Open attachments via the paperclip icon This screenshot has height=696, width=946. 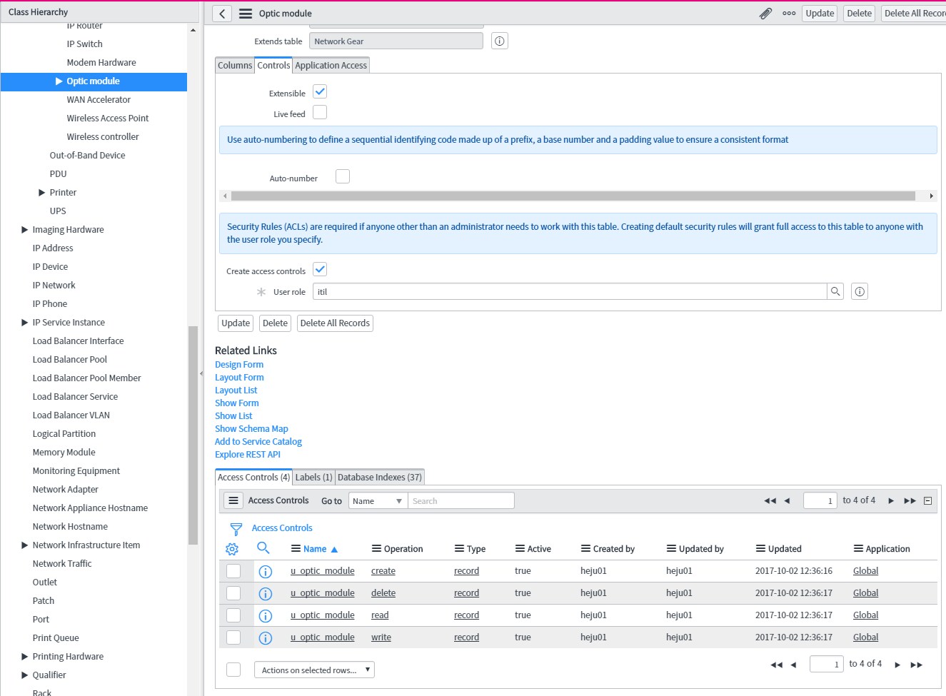765,14
